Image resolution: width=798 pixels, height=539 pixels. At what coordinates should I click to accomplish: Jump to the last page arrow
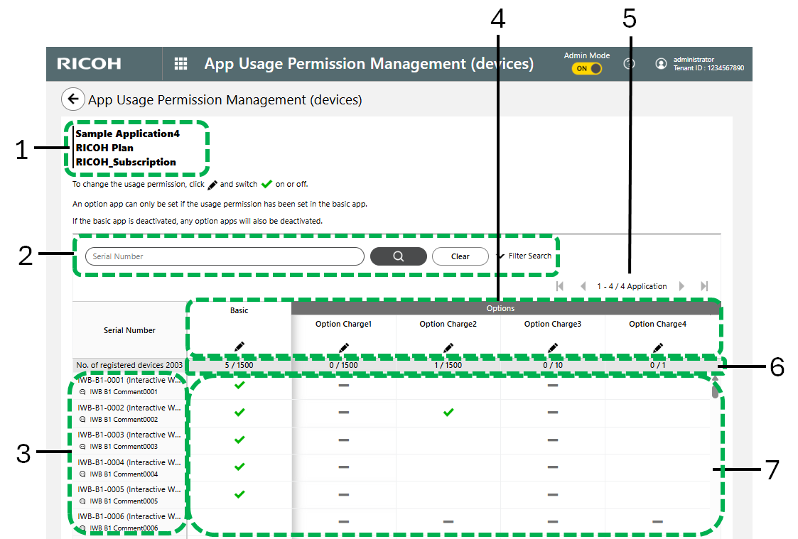pos(704,286)
